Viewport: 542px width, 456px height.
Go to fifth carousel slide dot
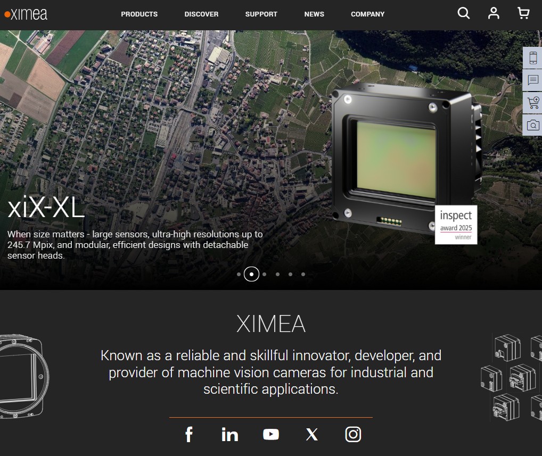[290, 274]
